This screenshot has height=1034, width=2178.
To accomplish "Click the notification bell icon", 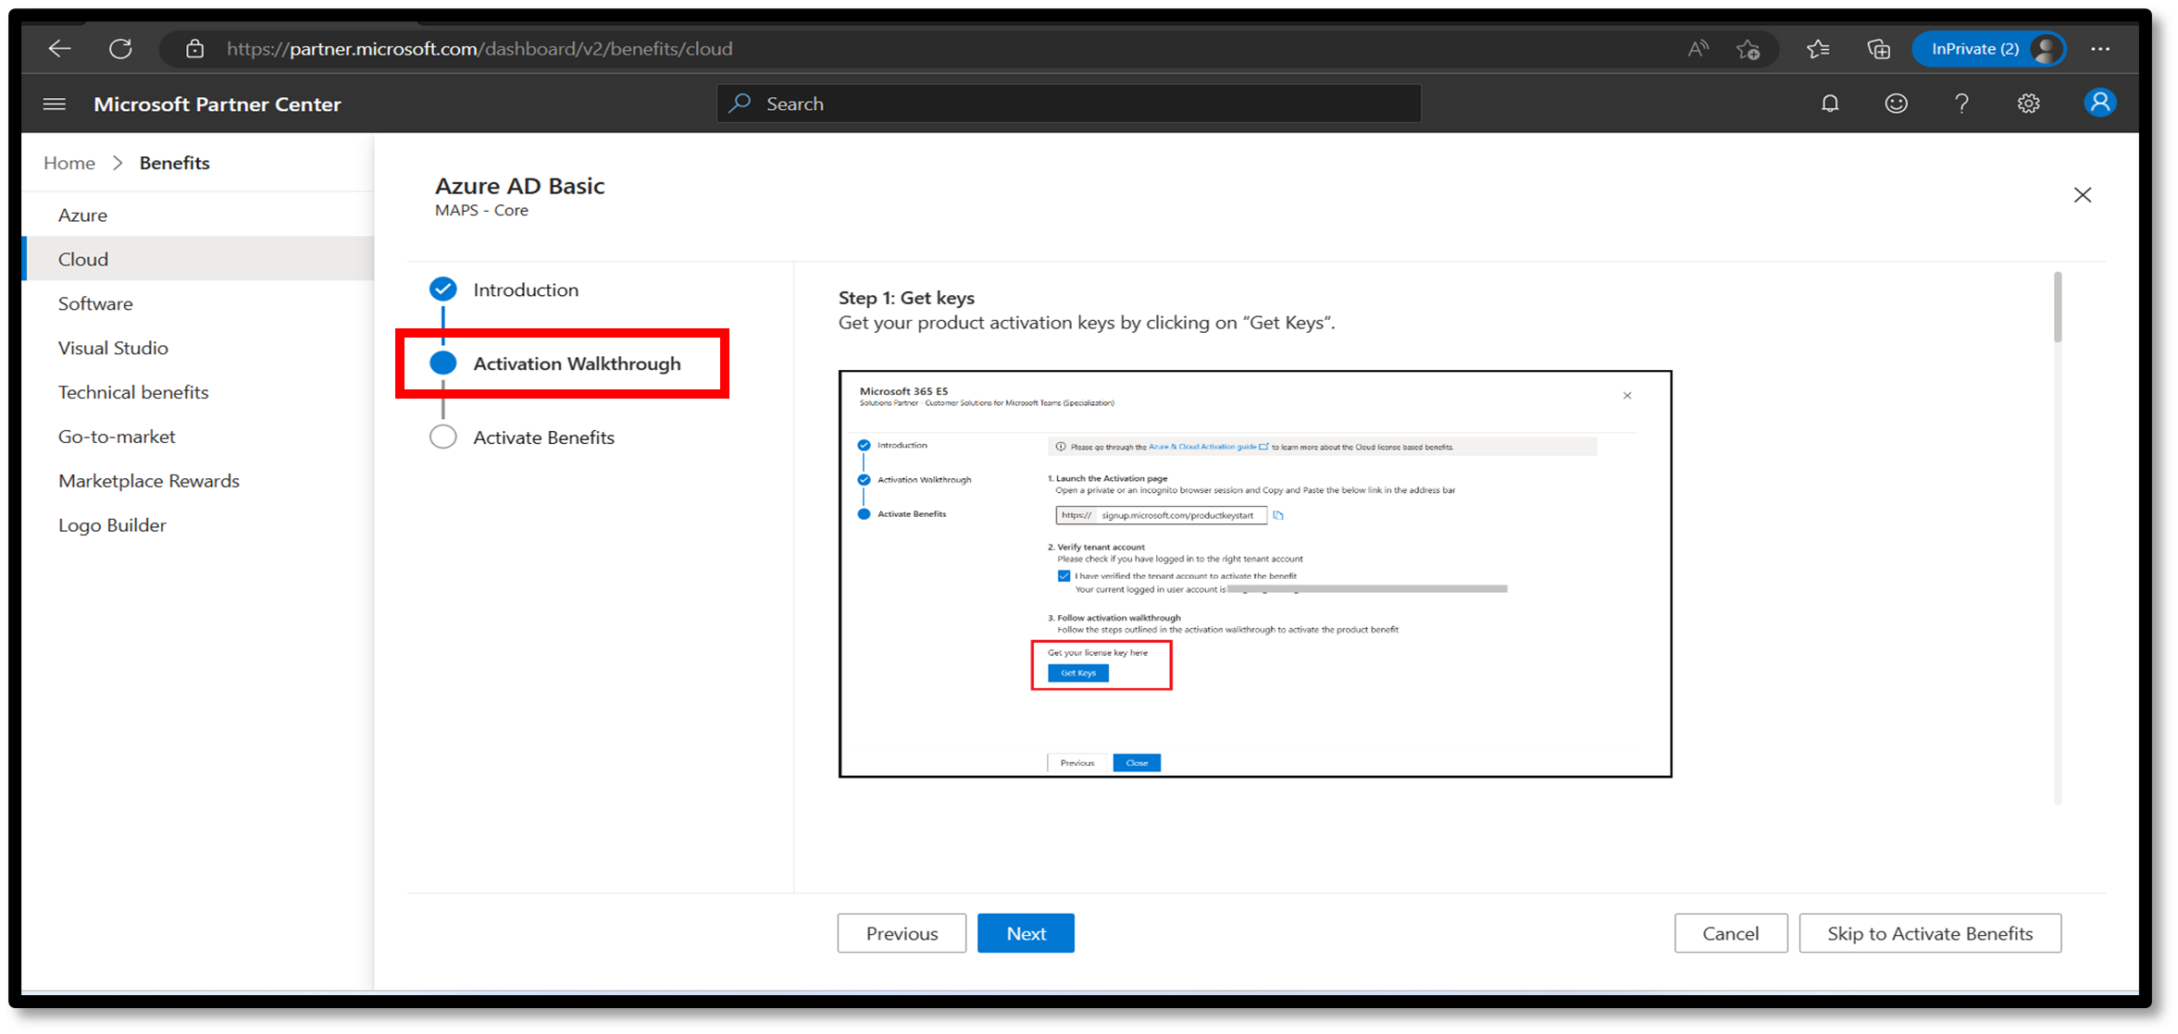I will (x=1829, y=105).
